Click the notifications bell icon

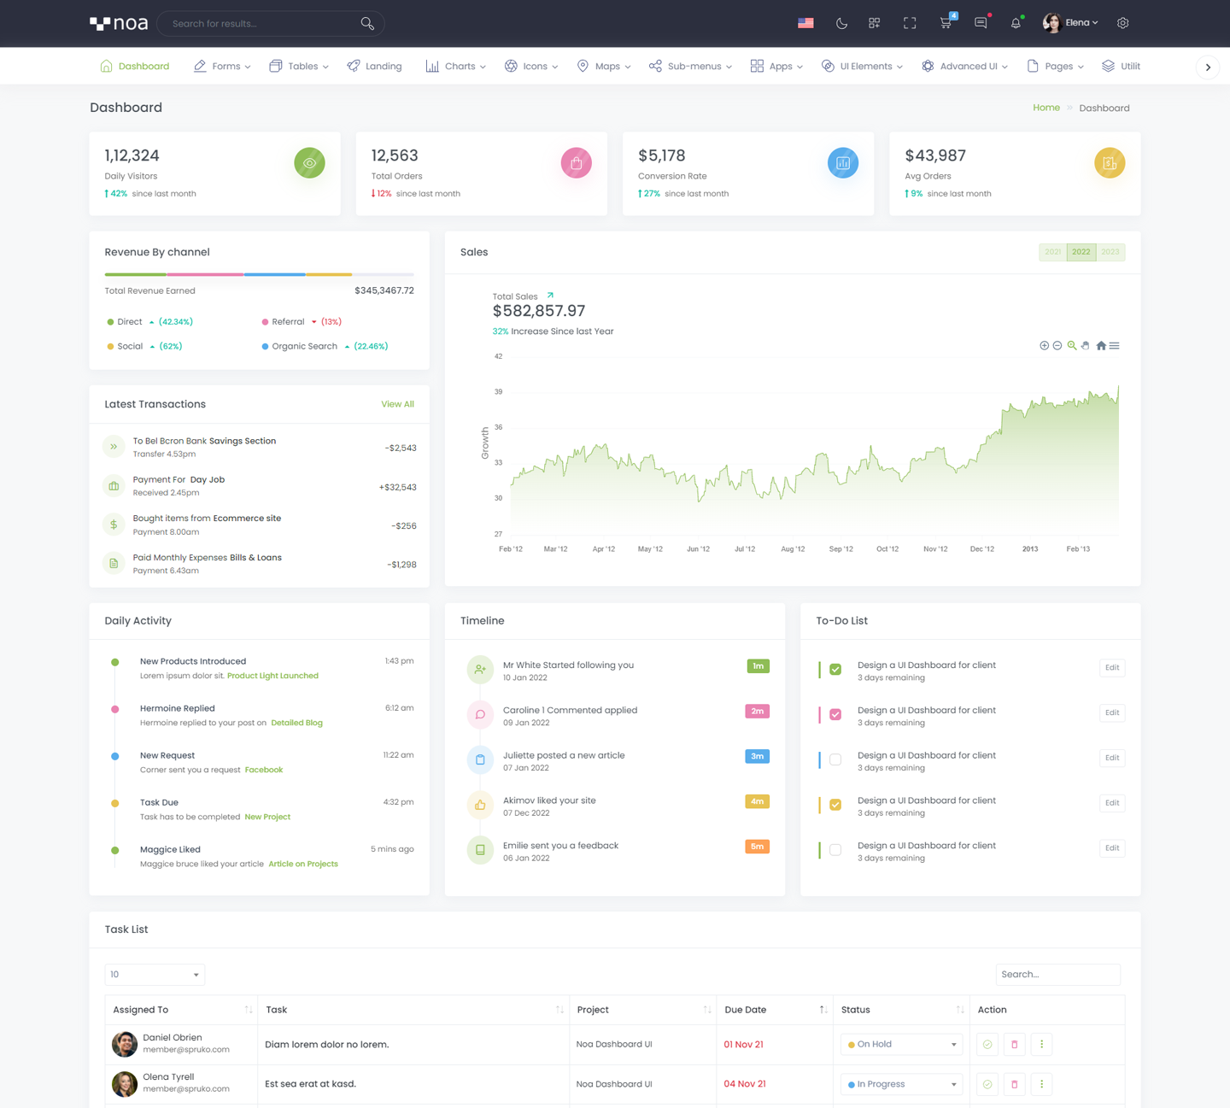click(1016, 23)
